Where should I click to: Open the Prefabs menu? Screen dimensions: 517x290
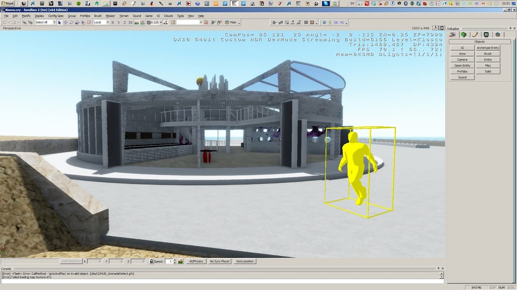tap(85, 16)
